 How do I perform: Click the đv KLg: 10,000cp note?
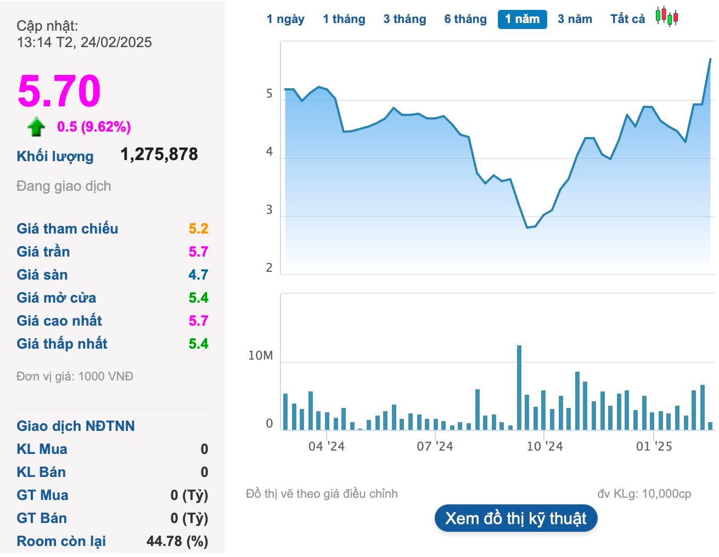644,494
